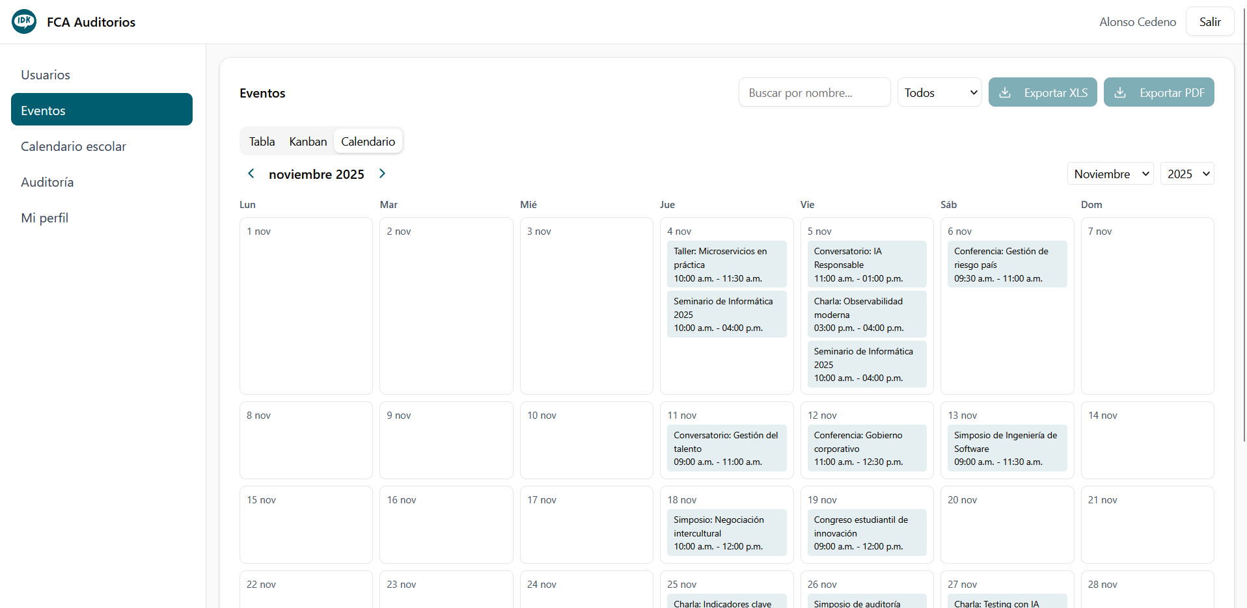Open Simposio de Ingeniería de Software event
Image resolution: width=1247 pixels, height=608 pixels.
(1007, 448)
